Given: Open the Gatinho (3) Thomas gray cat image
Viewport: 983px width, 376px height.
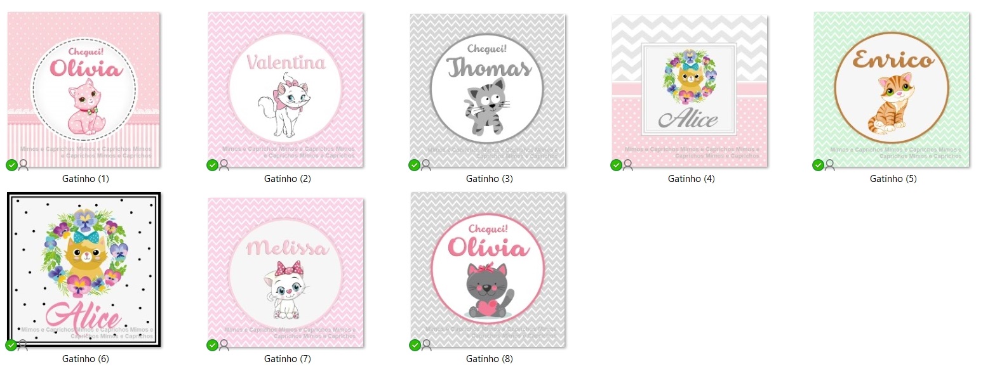Looking at the screenshot, I should tap(488, 89).
